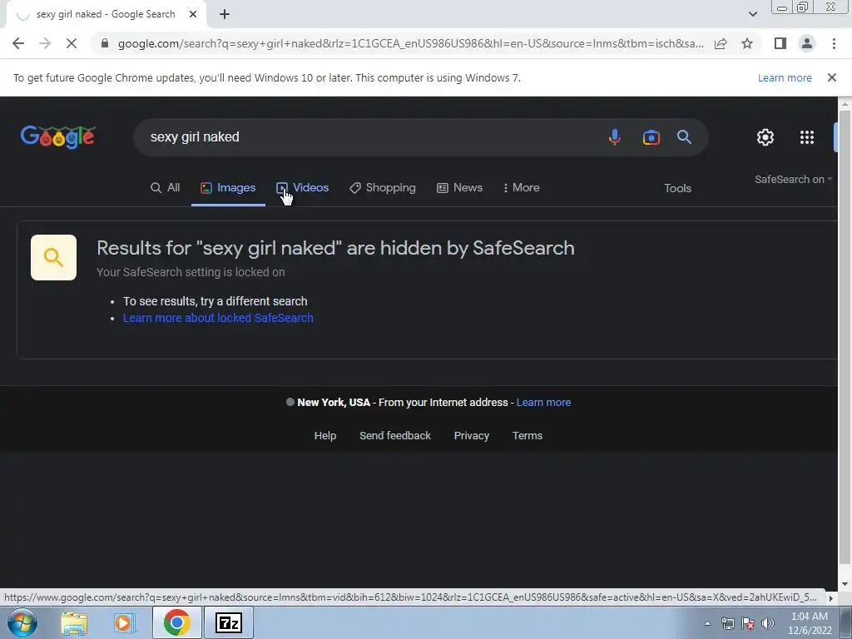Open tab search chevron in title bar
Image resolution: width=852 pixels, height=639 pixels.
pyautogui.click(x=752, y=14)
